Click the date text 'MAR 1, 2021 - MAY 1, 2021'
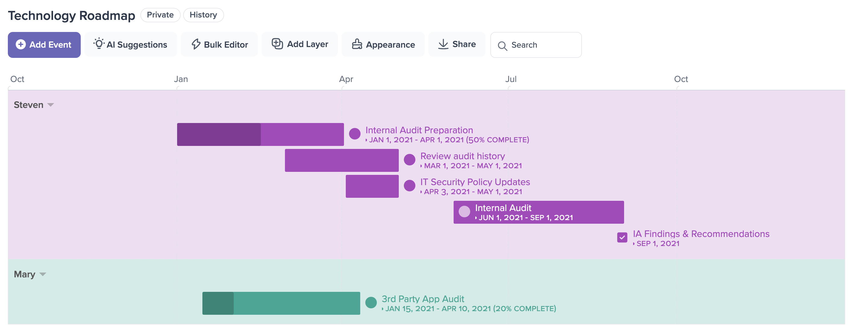Image resolution: width=853 pixels, height=325 pixels. [x=473, y=166]
